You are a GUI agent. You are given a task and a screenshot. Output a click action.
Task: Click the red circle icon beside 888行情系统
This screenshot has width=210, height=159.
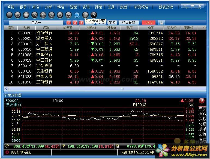(x=7, y=152)
